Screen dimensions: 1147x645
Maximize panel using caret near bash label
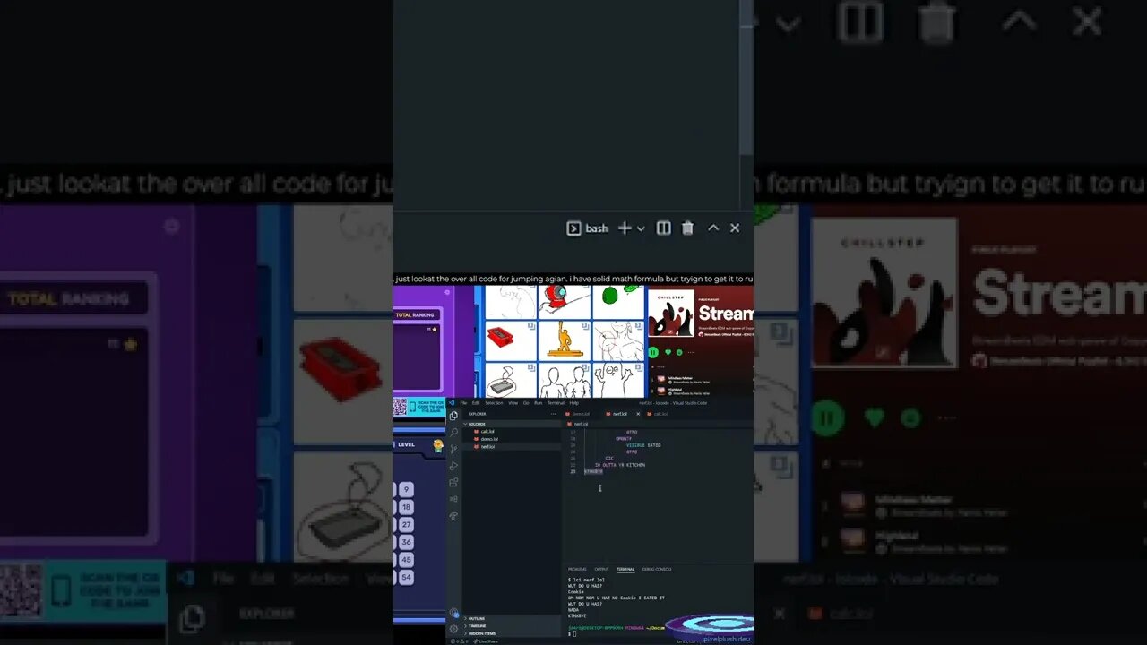713,228
